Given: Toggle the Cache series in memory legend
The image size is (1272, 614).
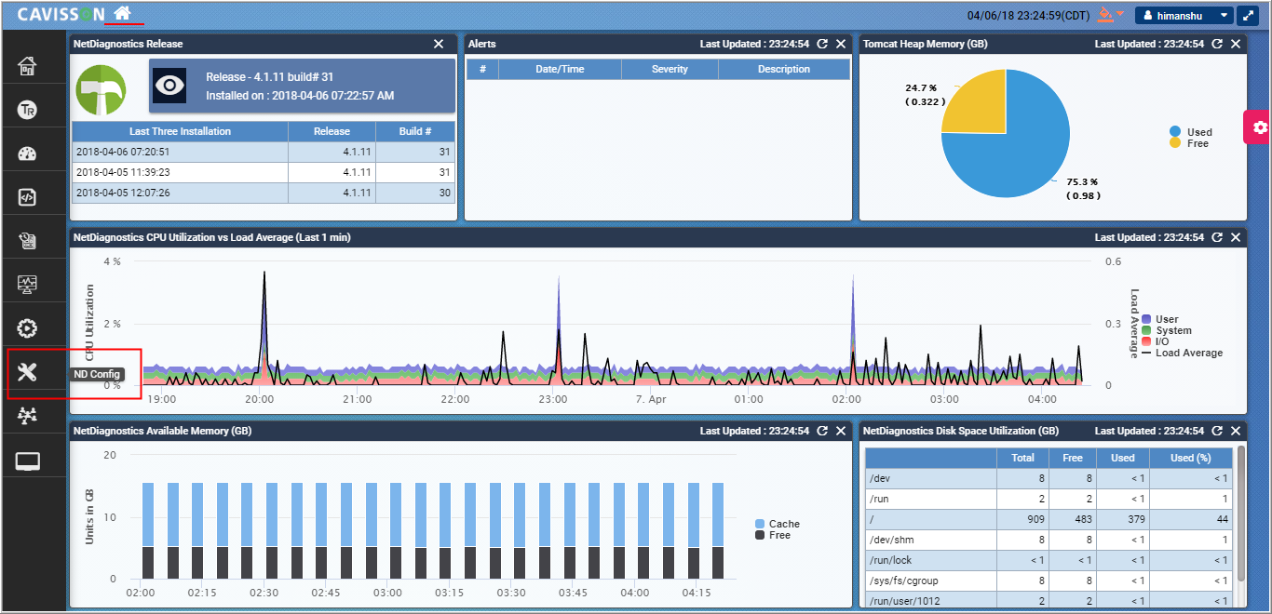Looking at the screenshot, I should (x=778, y=524).
